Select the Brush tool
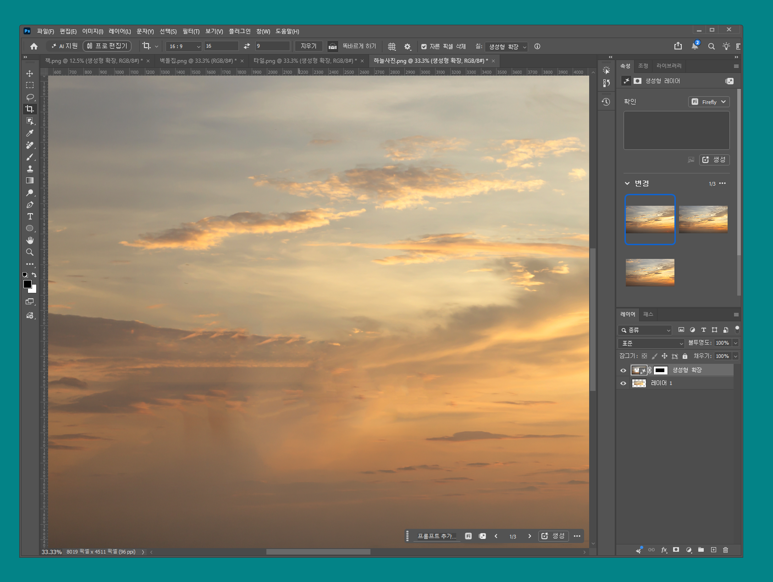The image size is (773, 582). pyautogui.click(x=30, y=157)
